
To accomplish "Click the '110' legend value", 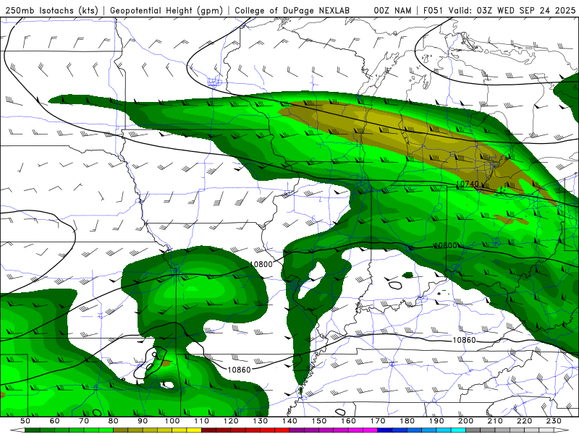I will 202,421.
